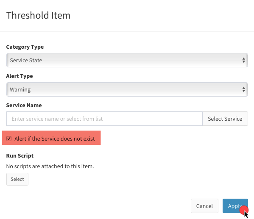Select the 'Service State' value text
This screenshot has height=219, width=254.
(26, 61)
